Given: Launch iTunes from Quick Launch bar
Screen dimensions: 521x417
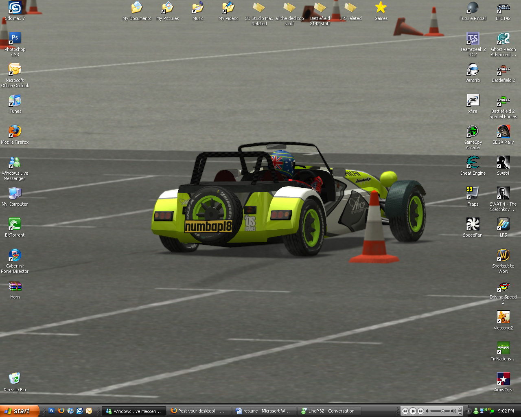Looking at the screenshot, I should [70, 411].
